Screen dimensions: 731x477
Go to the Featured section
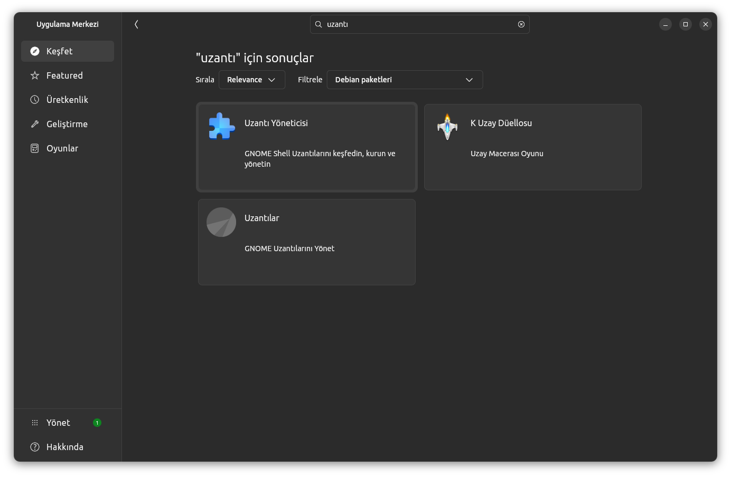coord(68,75)
